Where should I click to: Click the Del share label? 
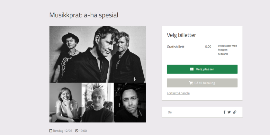coord(170,112)
